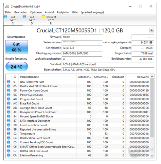Close the CrystalDiskInfo window

151,7
